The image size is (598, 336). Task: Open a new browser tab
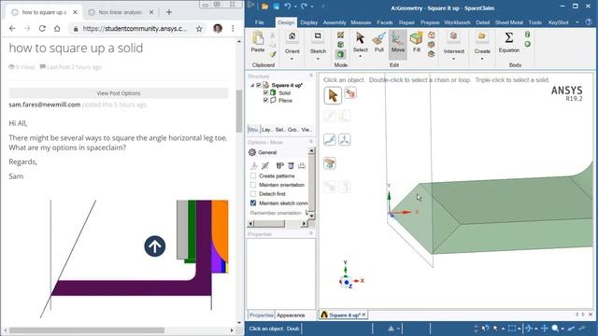pyautogui.click(x=168, y=12)
